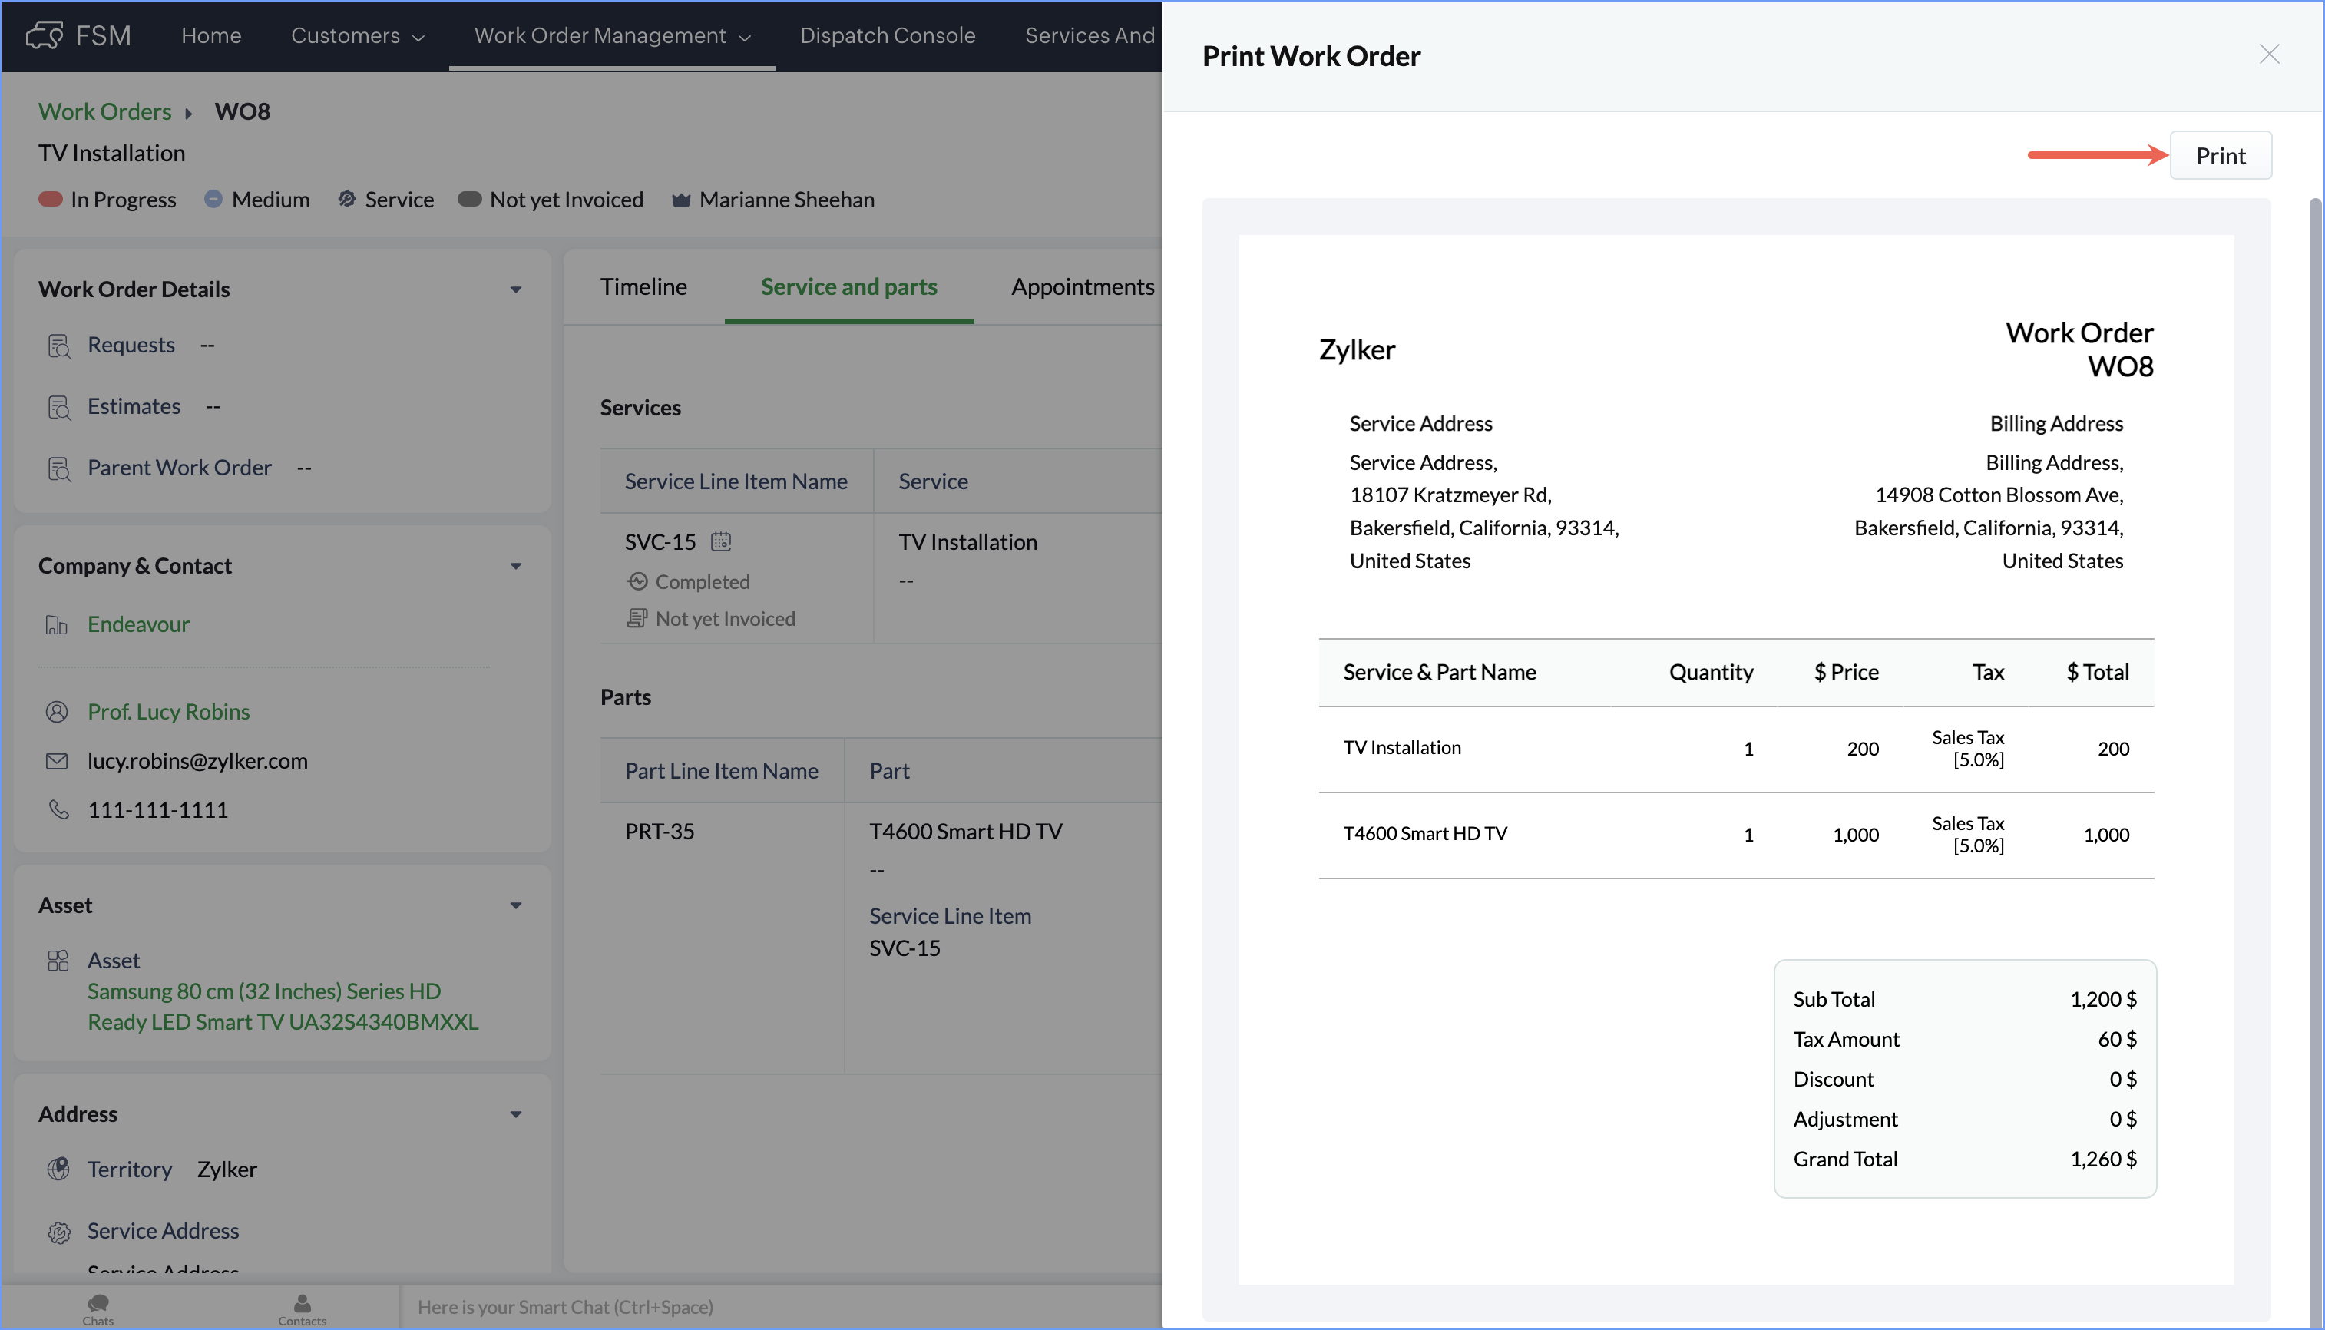The image size is (2325, 1330).
Task: Click the Estimates document icon
Action: coord(58,406)
